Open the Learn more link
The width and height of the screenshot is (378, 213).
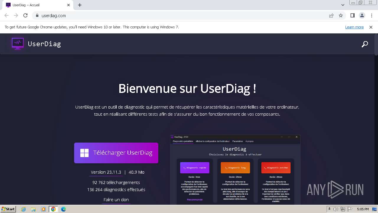tap(354, 27)
